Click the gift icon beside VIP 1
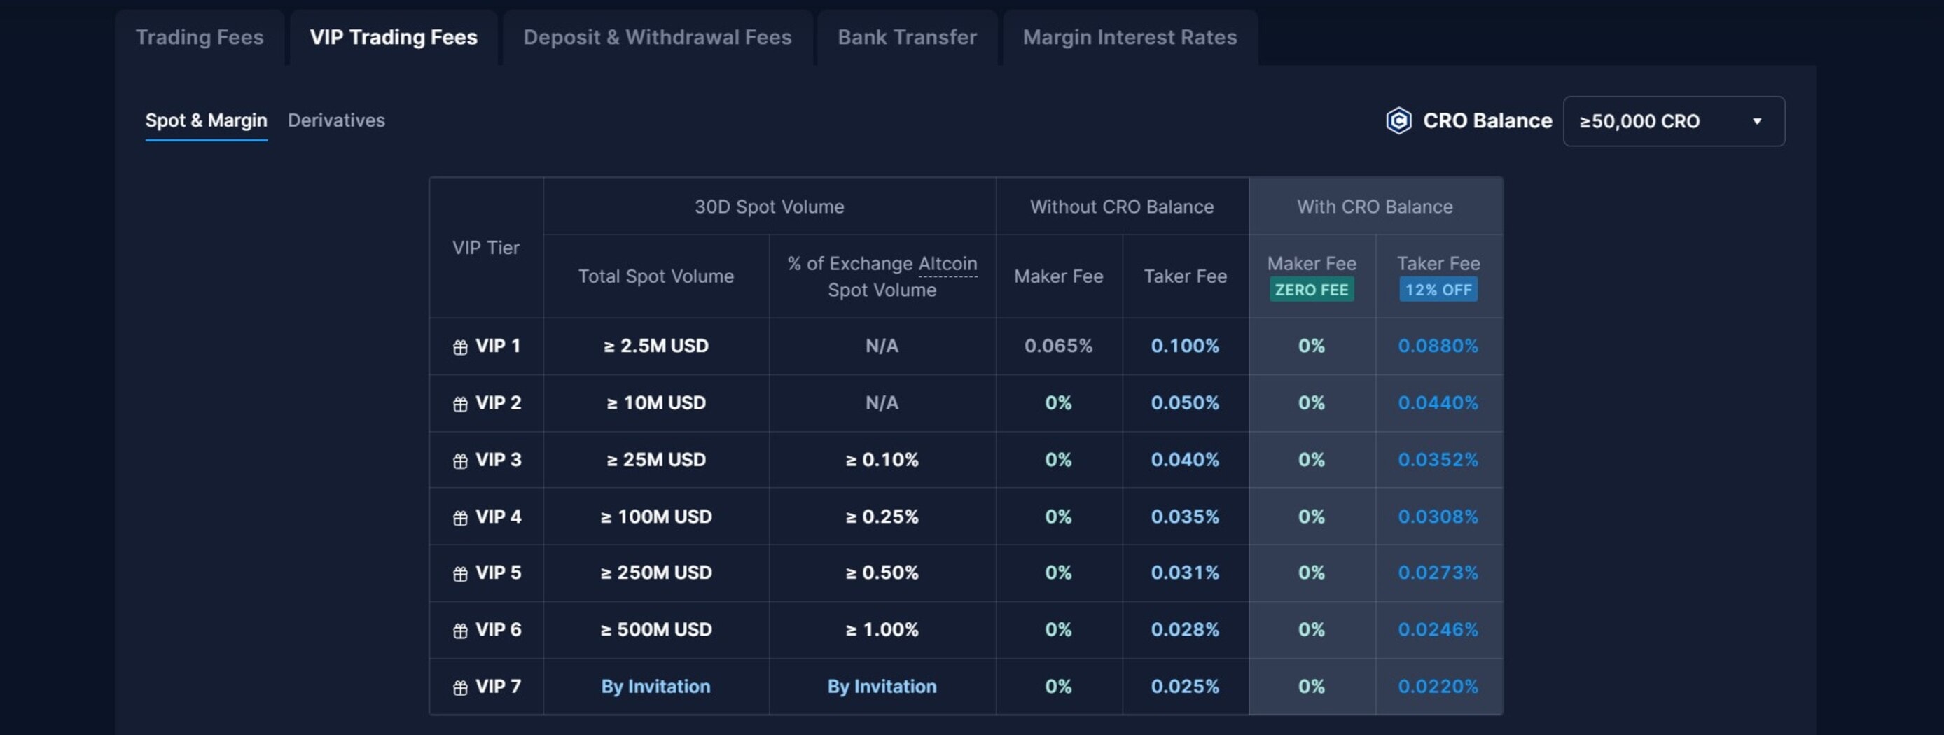 459,347
